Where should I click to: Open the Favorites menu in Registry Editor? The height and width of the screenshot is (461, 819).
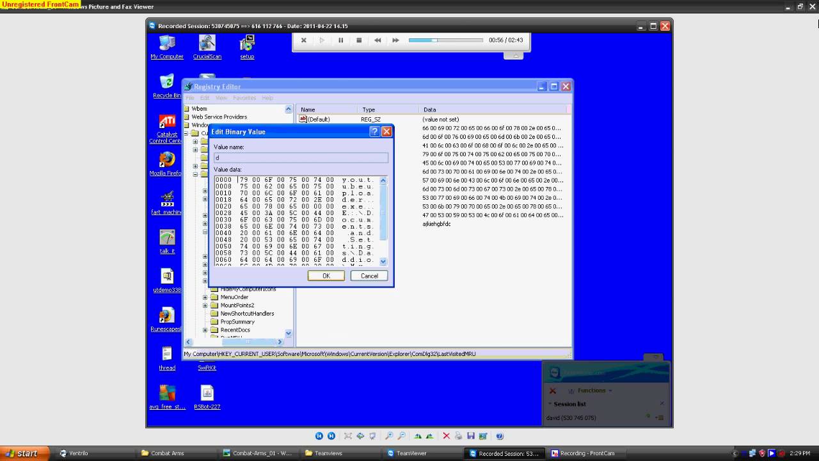point(244,98)
